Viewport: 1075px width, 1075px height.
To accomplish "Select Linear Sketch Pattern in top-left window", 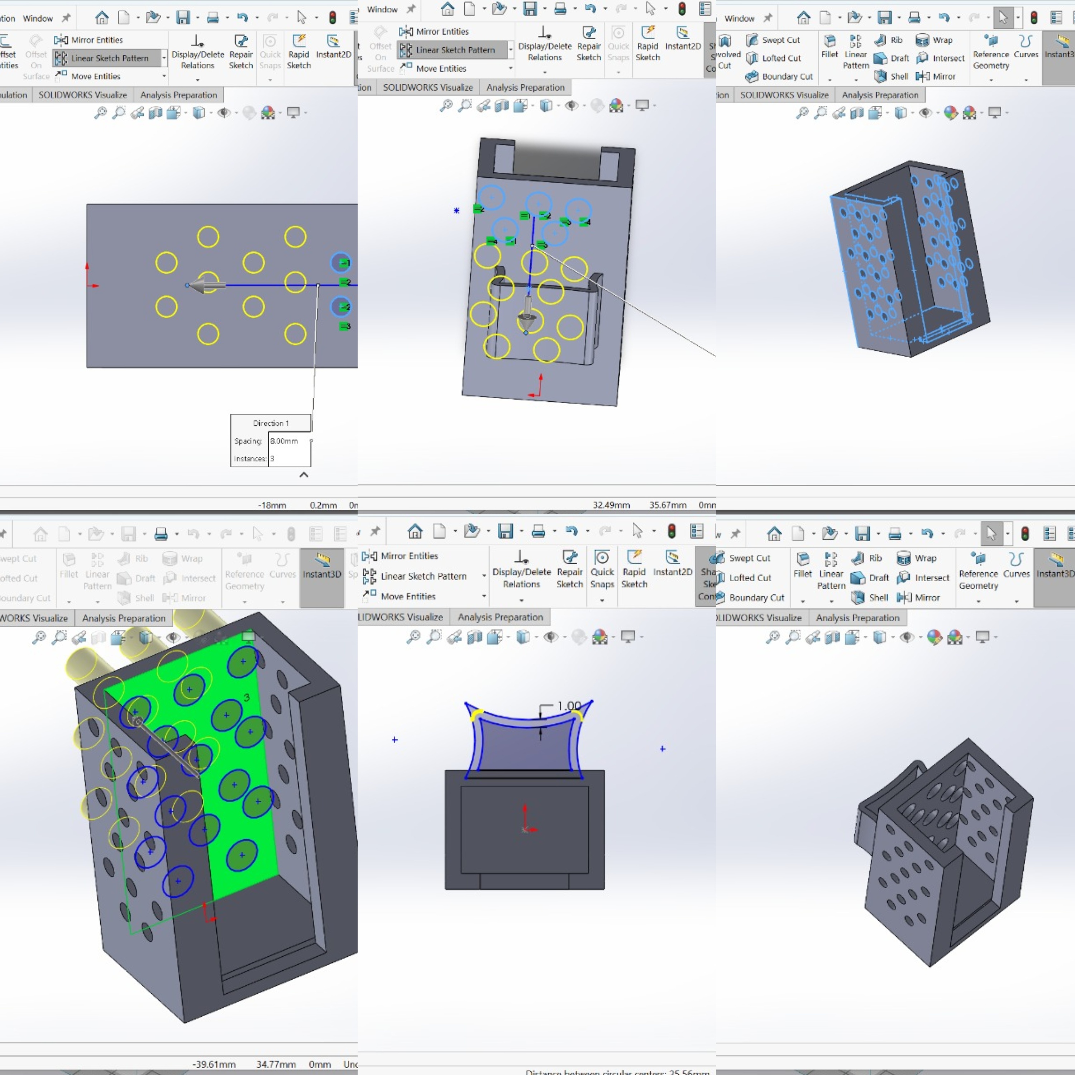I will [103, 58].
